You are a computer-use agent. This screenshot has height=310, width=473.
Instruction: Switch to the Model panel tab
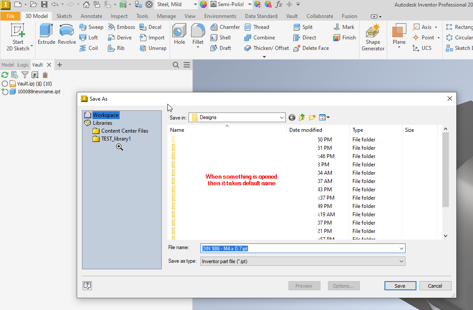tap(7, 64)
